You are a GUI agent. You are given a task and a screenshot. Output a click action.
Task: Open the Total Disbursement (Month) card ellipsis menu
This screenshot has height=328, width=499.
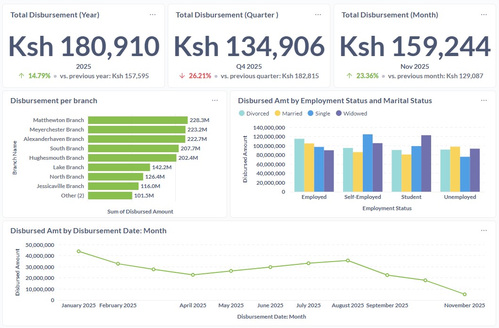point(484,15)
